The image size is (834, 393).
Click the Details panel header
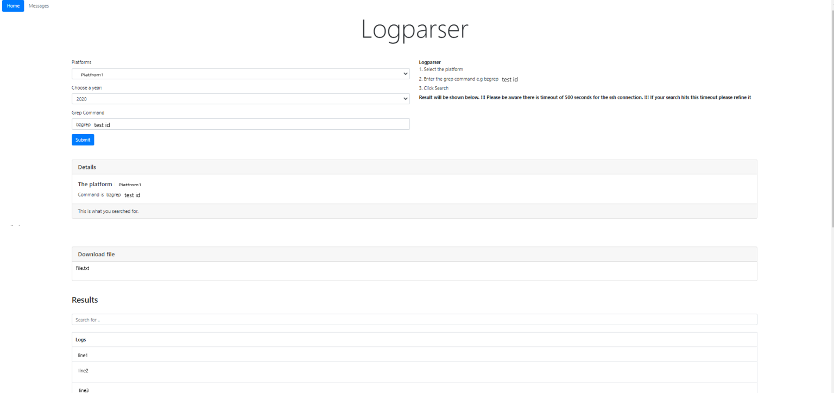[414, 167]
